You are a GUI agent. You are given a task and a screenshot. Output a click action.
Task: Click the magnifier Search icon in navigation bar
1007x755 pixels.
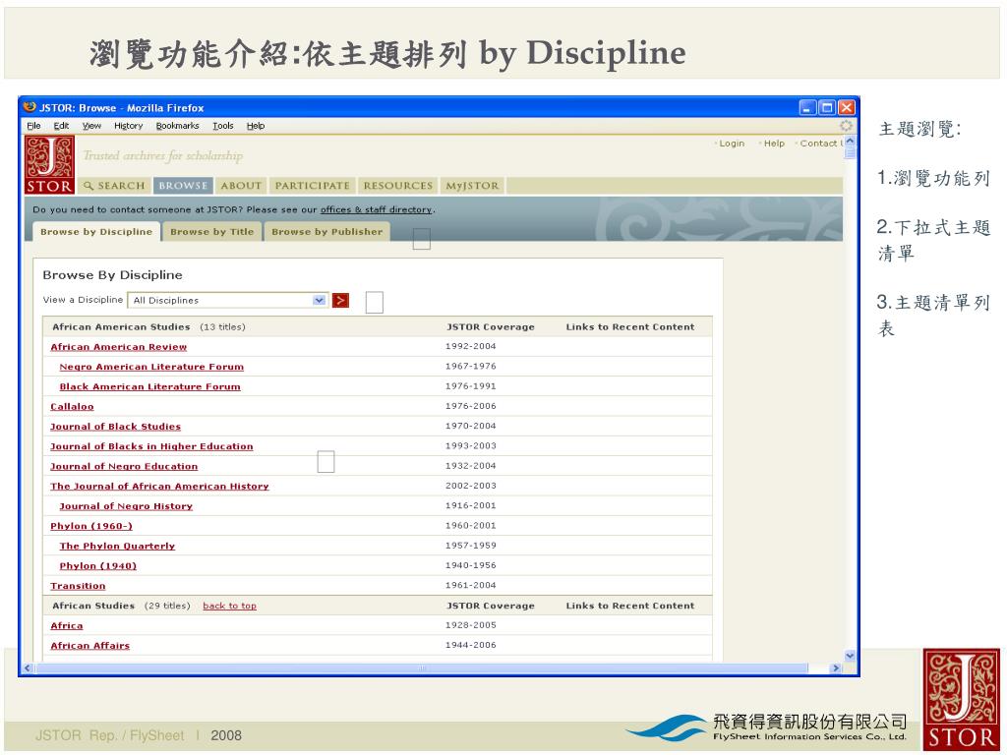point(88,186)
